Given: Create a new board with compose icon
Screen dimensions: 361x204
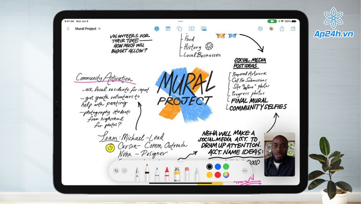Looking at the screenshot, I should pos(293,29).
